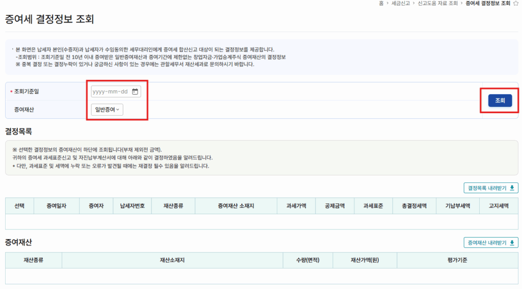The height and width of the screenshot is (289, 522).
Task: Open the calendar picker for 조회기준일
Action: coord(135,92)
